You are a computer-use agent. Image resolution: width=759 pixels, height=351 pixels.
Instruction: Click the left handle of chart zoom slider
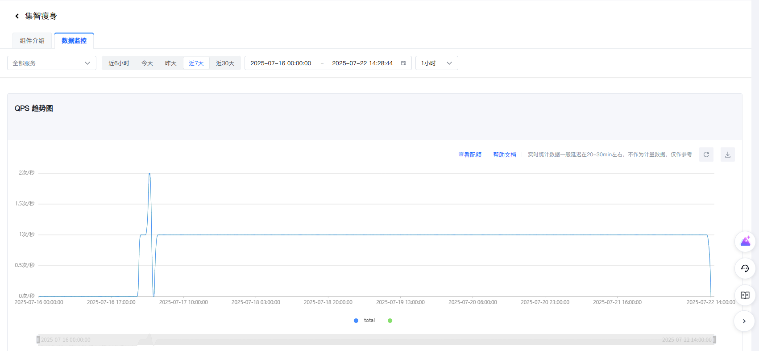(38, 340)
